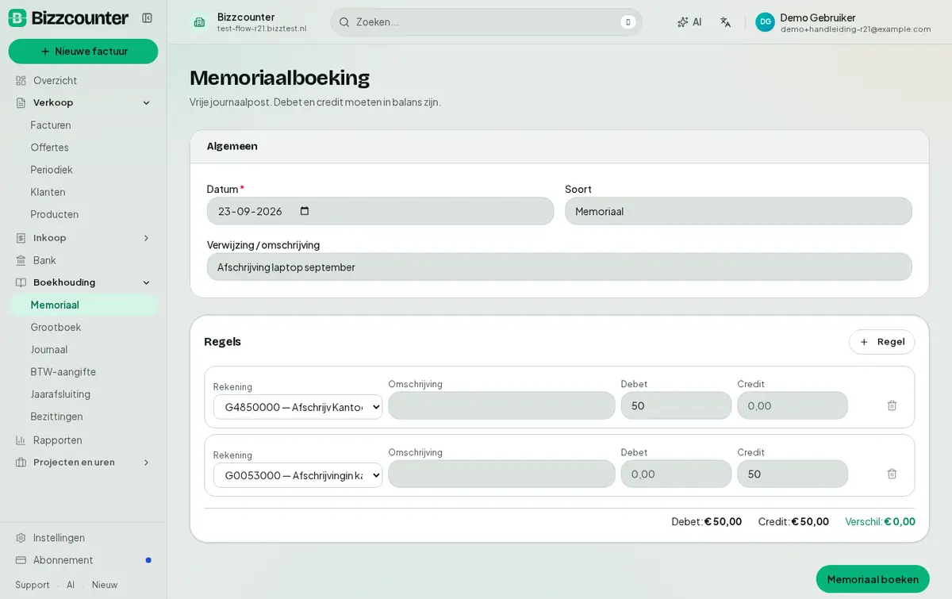Click the Verkoop tag icon
952x599 pixels.
[x=21, y=102]
